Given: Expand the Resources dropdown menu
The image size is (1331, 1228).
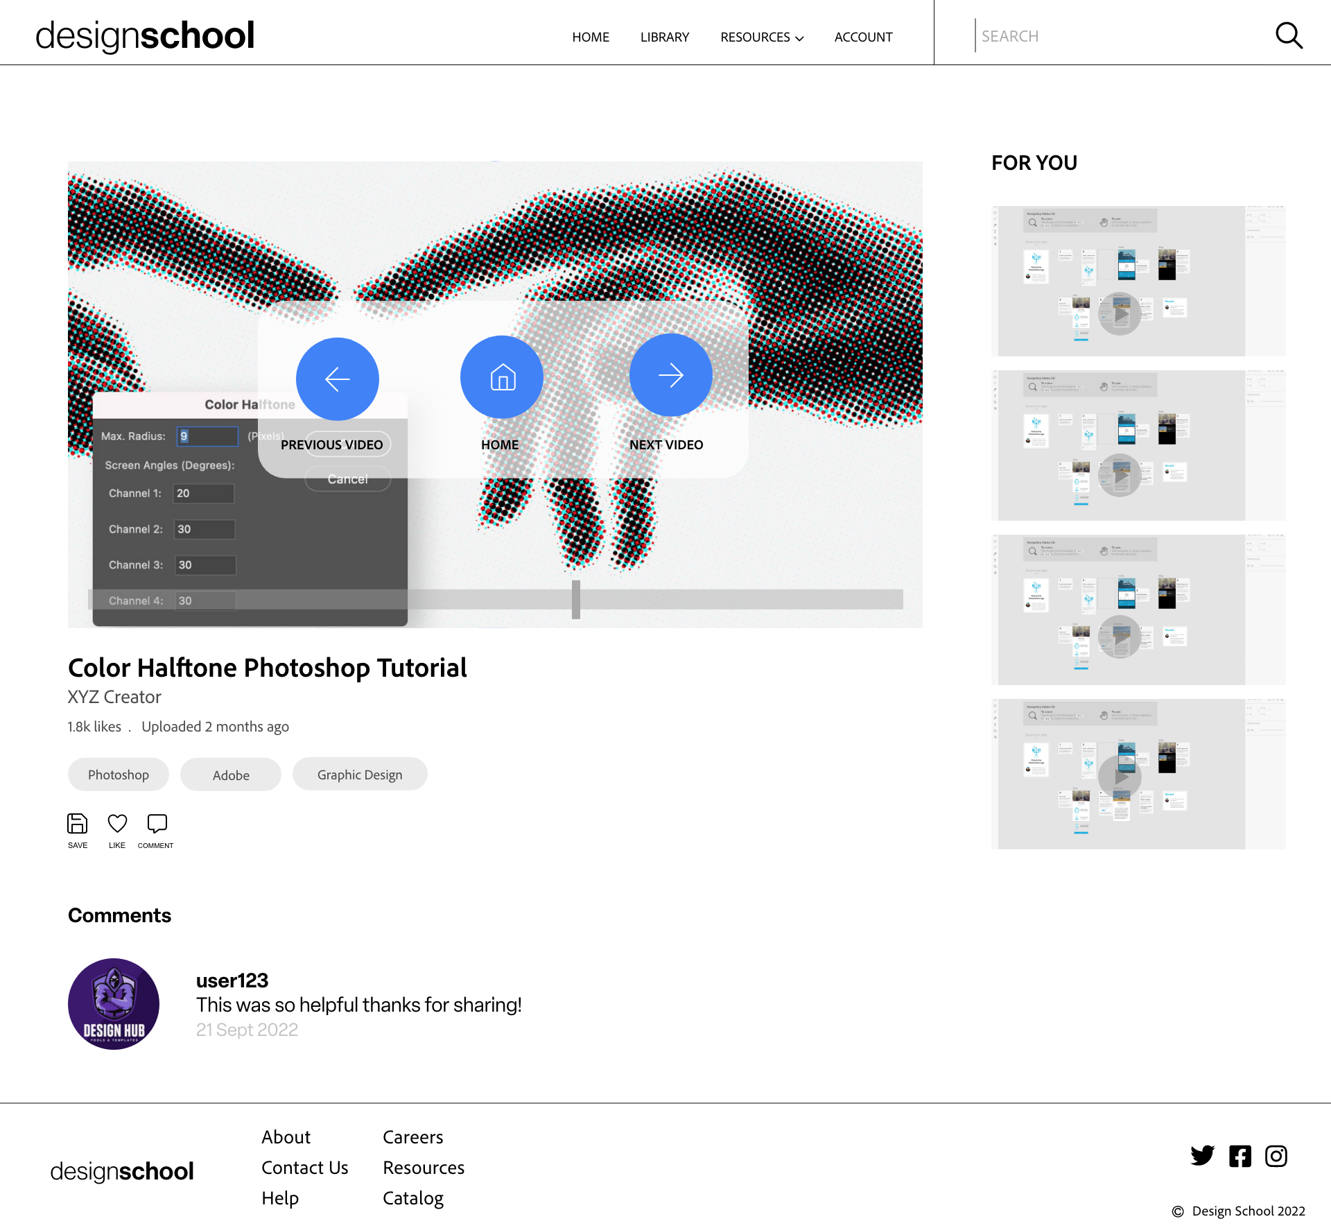Looking at the screenshot, I should [762, 37].
